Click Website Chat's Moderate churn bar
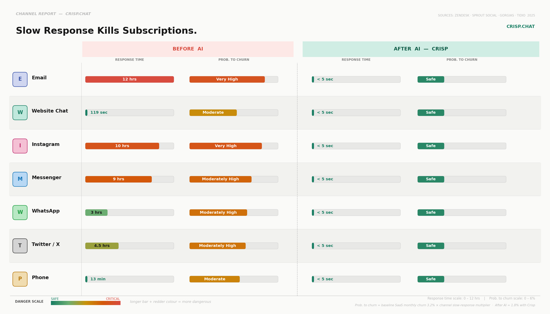Image resolution: width=550 pixels, height=314 pixels. coord(213,113)
